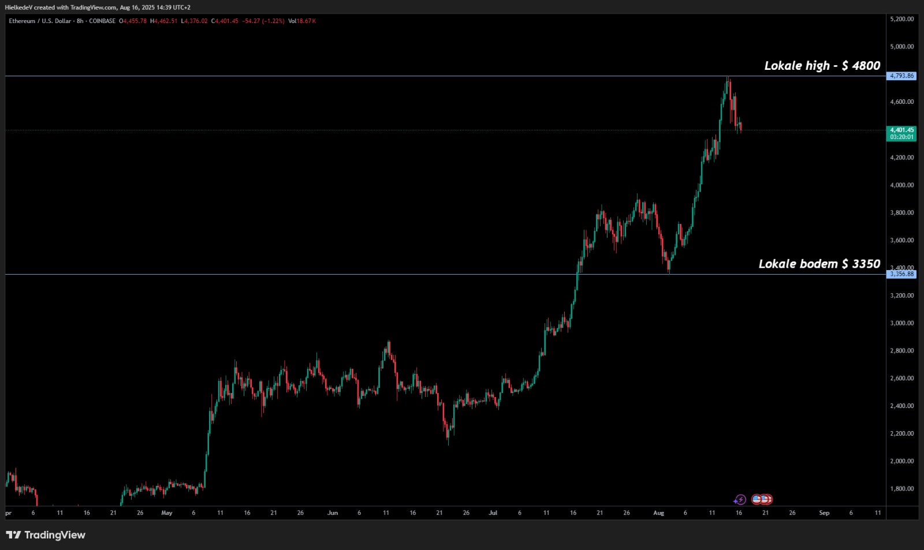Click the 4,000.00 price axis label
The width and height of the screenshot is (924, 550).
(902, 185)
